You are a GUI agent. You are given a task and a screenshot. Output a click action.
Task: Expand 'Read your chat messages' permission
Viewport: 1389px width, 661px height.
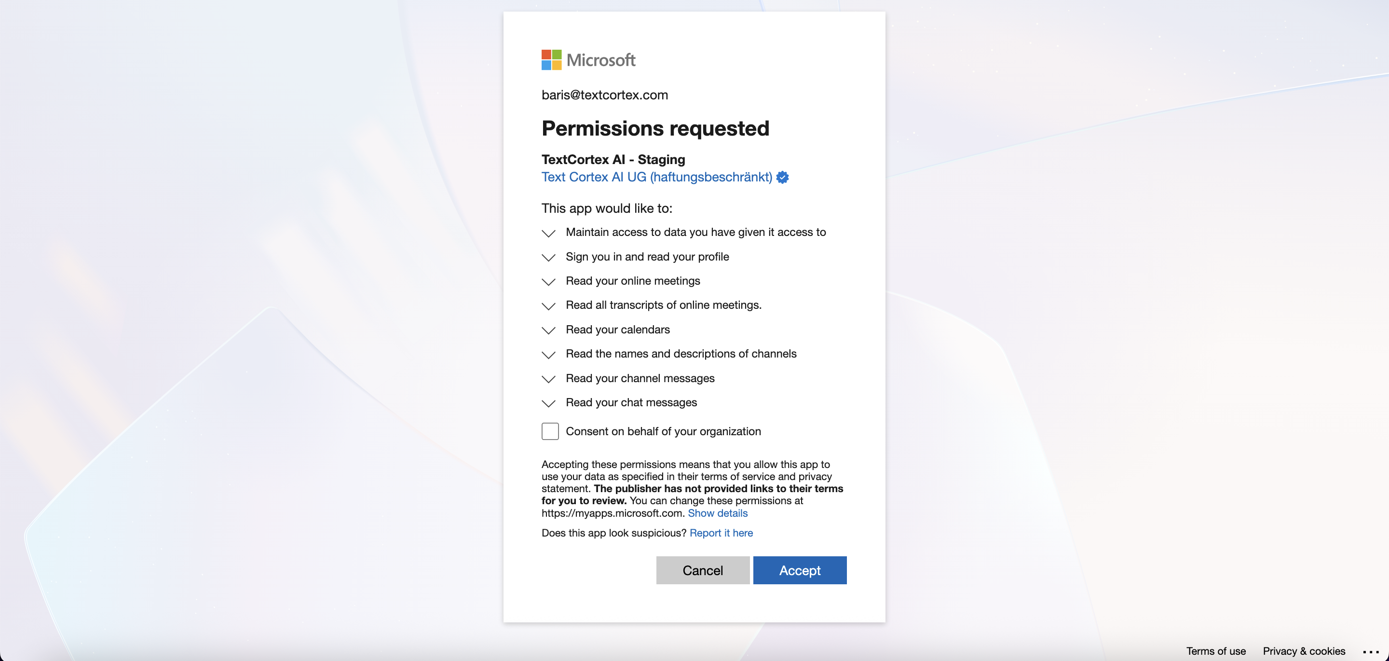(x=548, y=403)
